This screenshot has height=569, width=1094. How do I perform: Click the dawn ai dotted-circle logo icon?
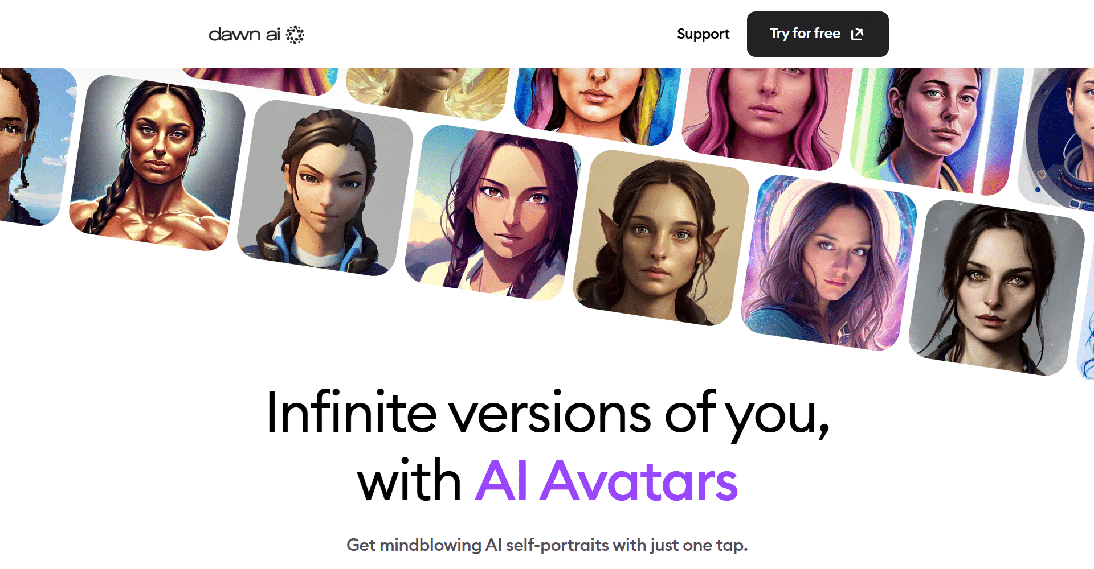tap(295, 35)
